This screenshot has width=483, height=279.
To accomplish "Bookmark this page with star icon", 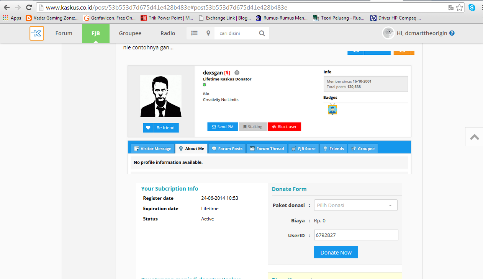I will tap(460, 7).
